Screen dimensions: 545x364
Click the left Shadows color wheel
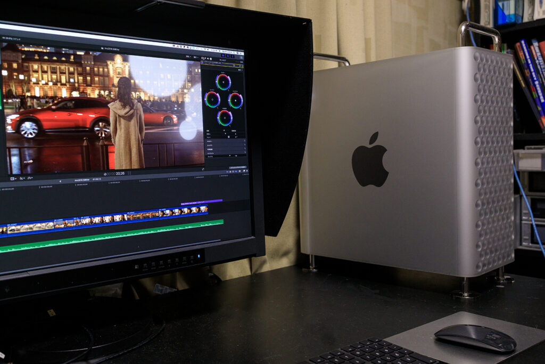[212, 99]
